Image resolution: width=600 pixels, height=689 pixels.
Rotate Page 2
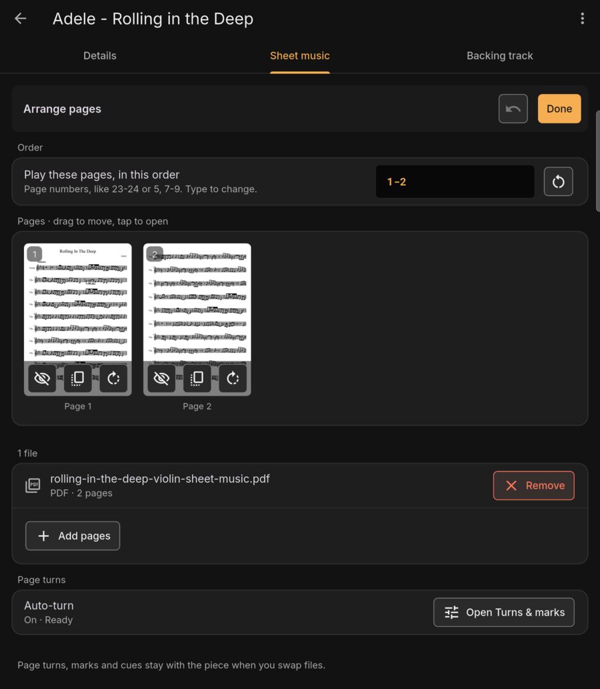(x=233, y=378)
